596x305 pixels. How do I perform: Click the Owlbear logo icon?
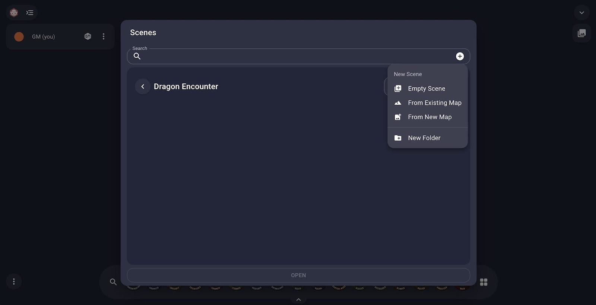coord(14,13)
